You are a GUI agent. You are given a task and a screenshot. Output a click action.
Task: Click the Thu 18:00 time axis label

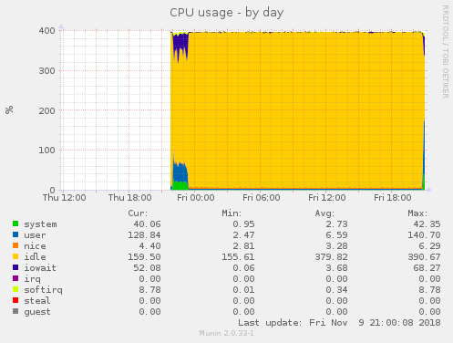coord(130,198)
